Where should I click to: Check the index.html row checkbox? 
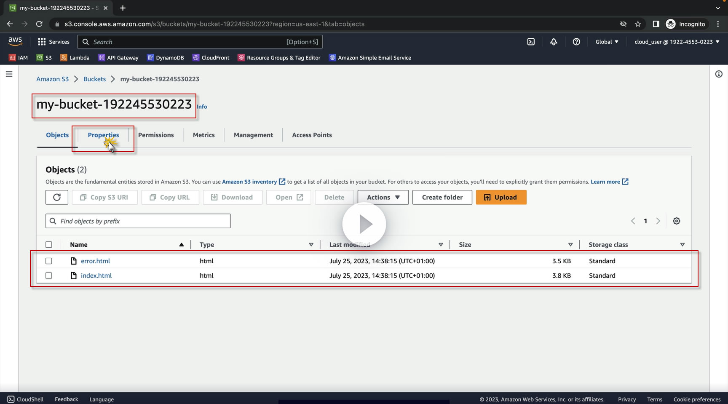pos(49,276)
